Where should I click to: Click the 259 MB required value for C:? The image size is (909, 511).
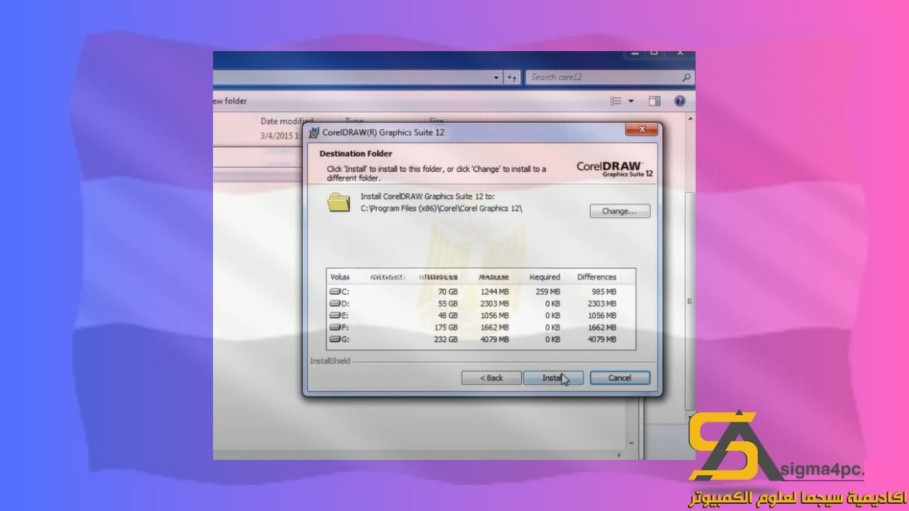548,292
